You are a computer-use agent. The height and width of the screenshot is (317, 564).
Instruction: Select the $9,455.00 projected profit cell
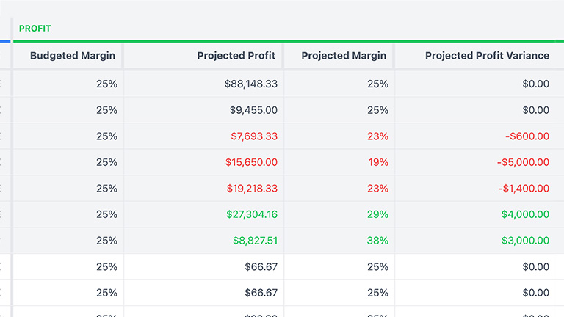click(x=253, y=110)
